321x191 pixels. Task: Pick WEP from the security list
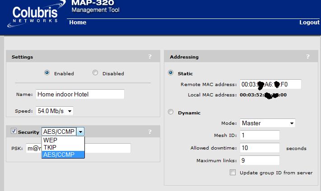(x=63, y=140)
